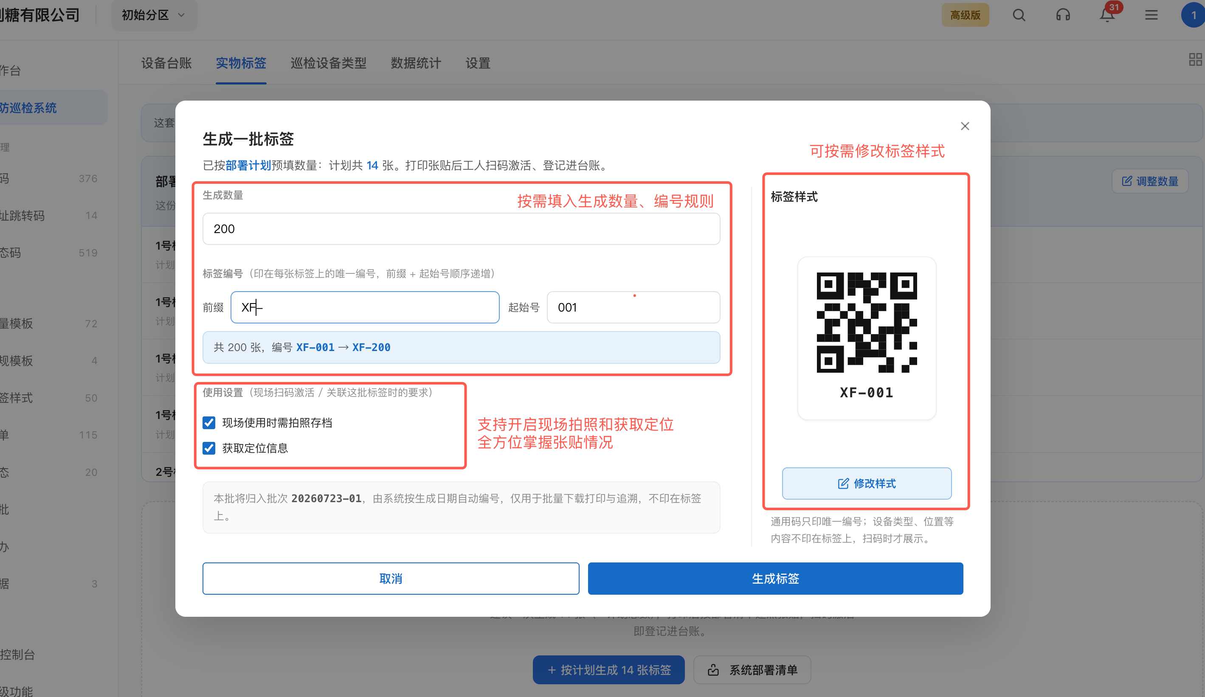
Task: Click the 前缀 input field with XF-
Action: 365,307
